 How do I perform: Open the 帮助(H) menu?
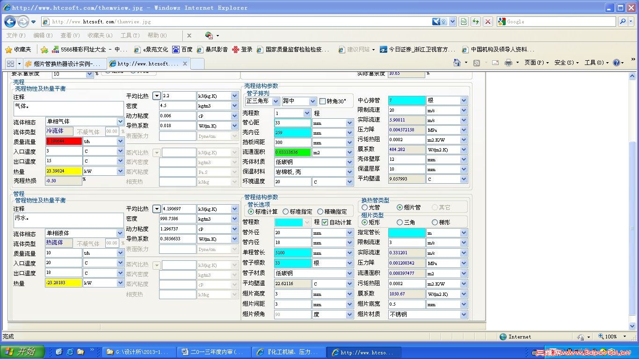tap(157, 36)
